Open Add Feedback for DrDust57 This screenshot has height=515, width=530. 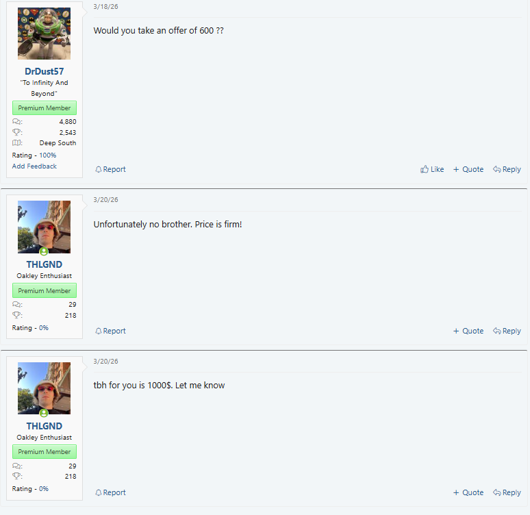pyautogui.click(x=34, y=166)
